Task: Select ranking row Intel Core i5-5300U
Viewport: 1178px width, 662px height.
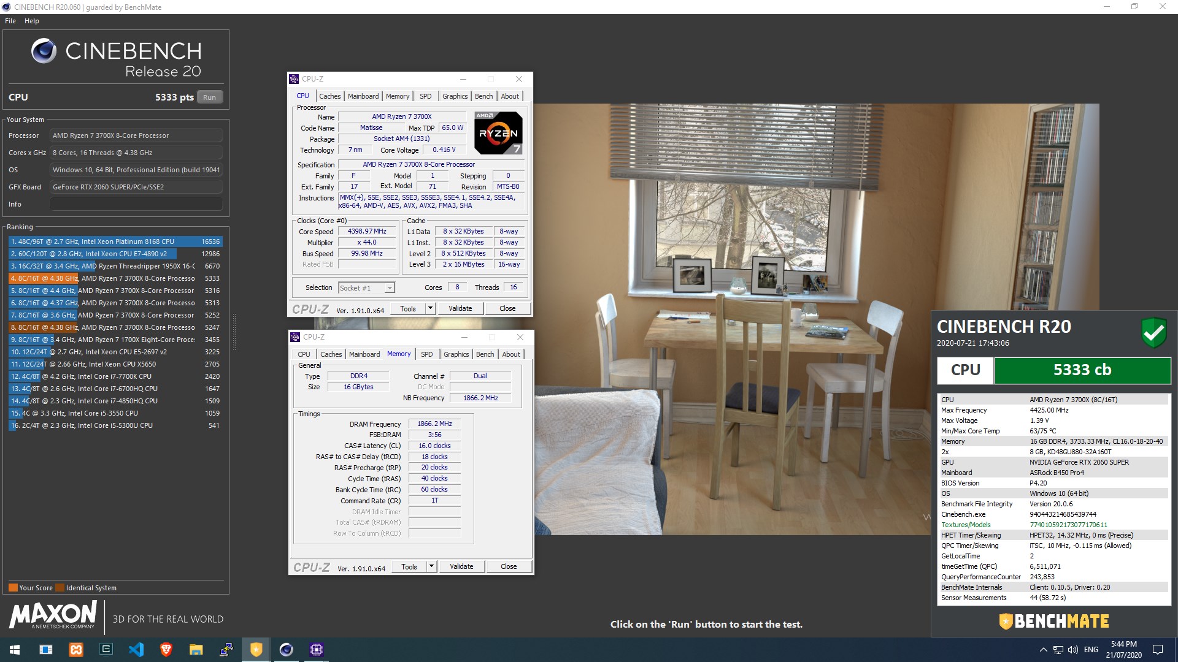Action: click(115, 425)
